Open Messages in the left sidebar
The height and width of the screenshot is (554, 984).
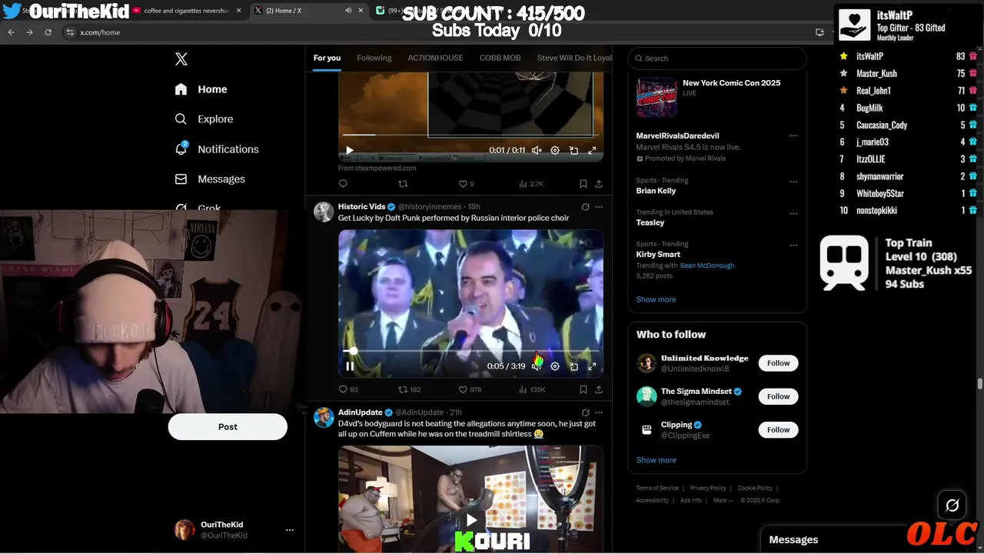(210, 179)
